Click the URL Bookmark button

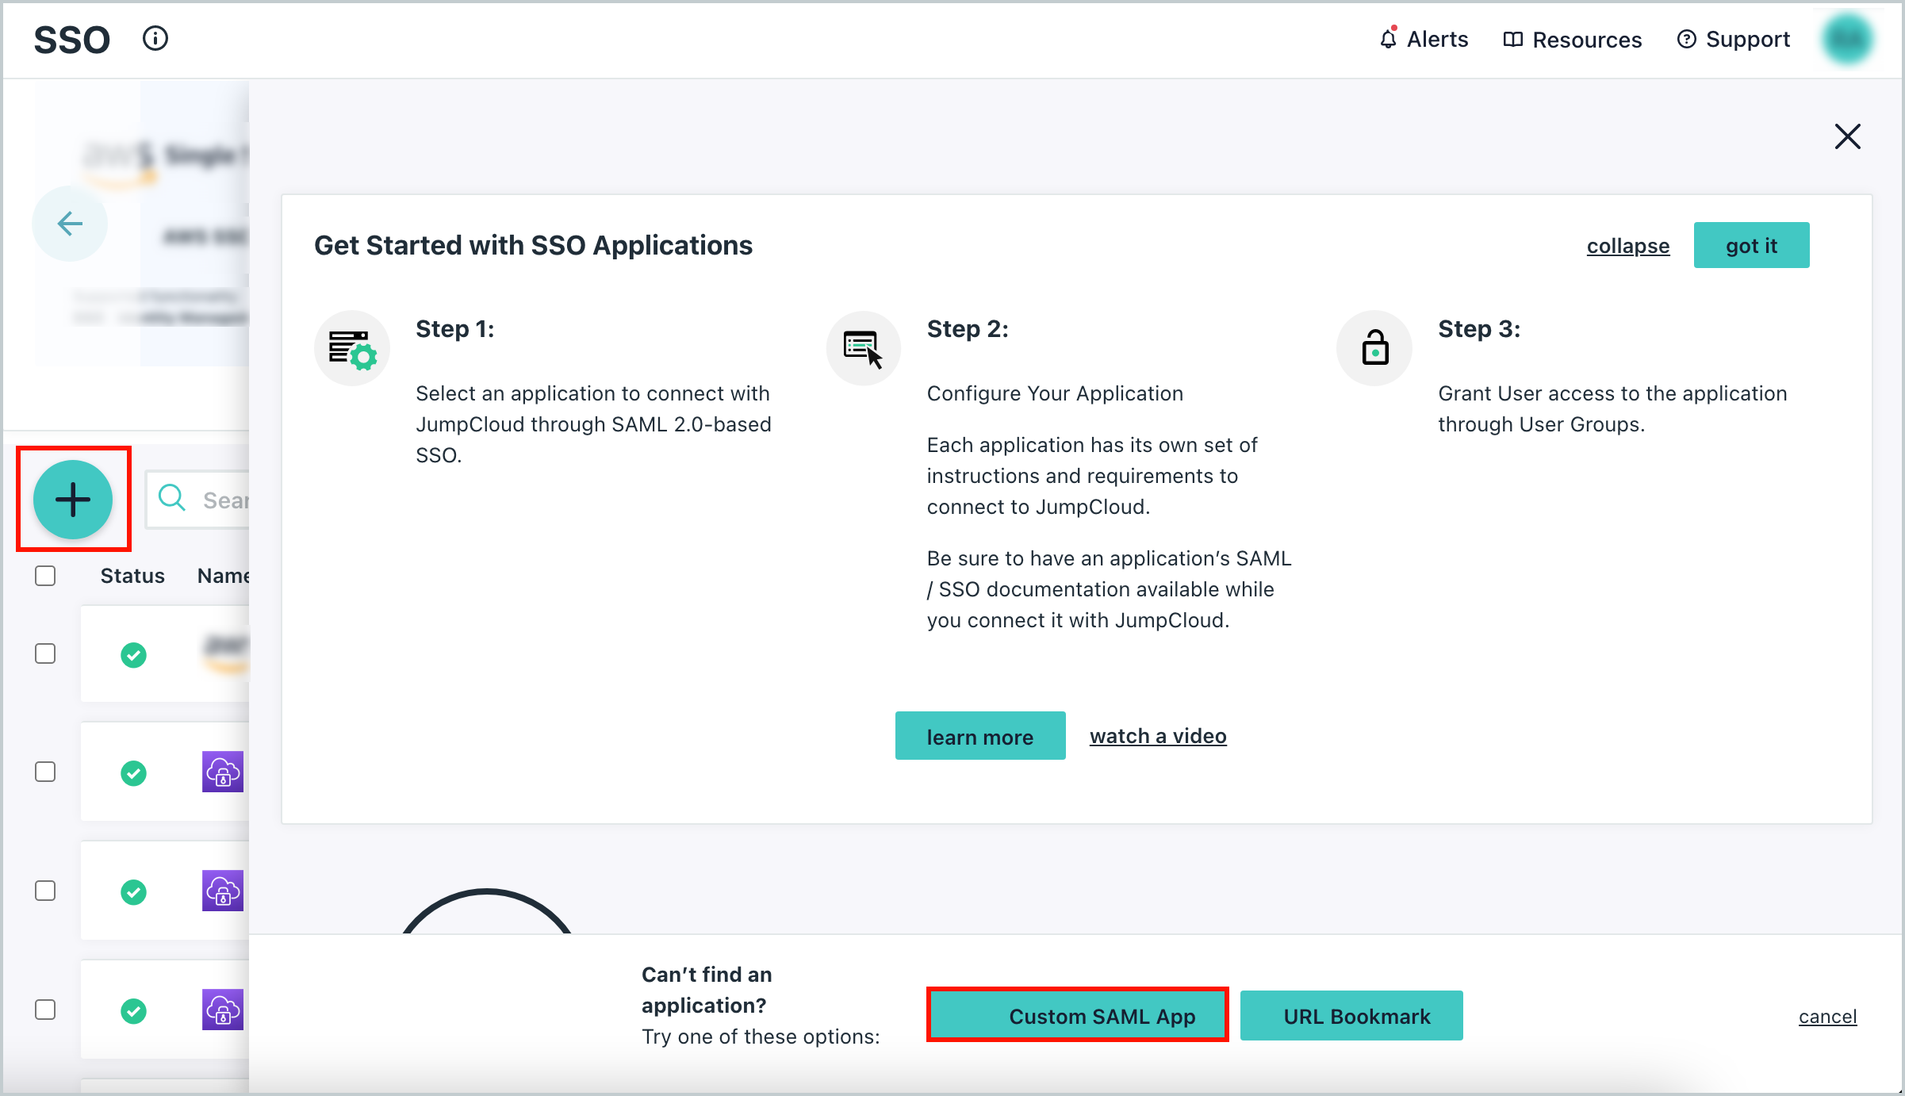(1351, 1015)
